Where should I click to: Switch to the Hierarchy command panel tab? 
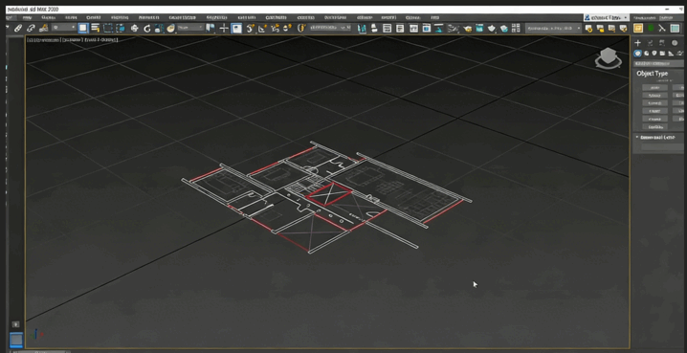(x=662, y=42)
